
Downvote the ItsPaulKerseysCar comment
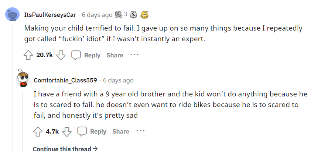coord(62,55)
